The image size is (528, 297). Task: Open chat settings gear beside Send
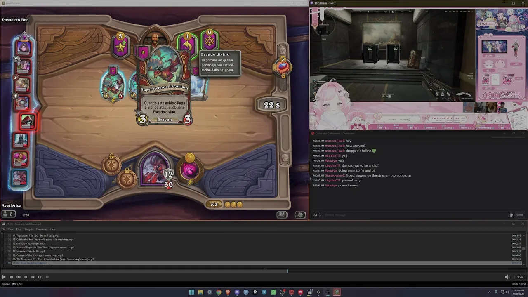tap(511, 215)
